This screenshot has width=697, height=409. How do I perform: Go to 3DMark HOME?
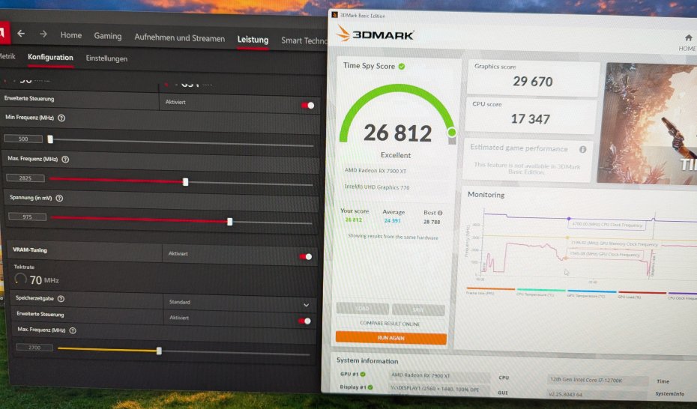(x=688, y=43)
